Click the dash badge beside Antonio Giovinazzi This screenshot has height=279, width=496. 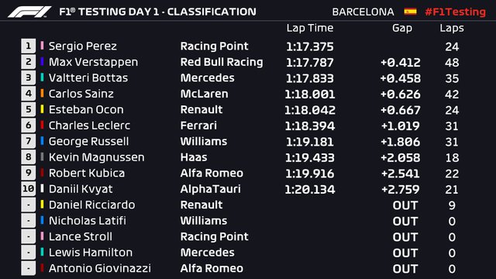pos(28,268)
